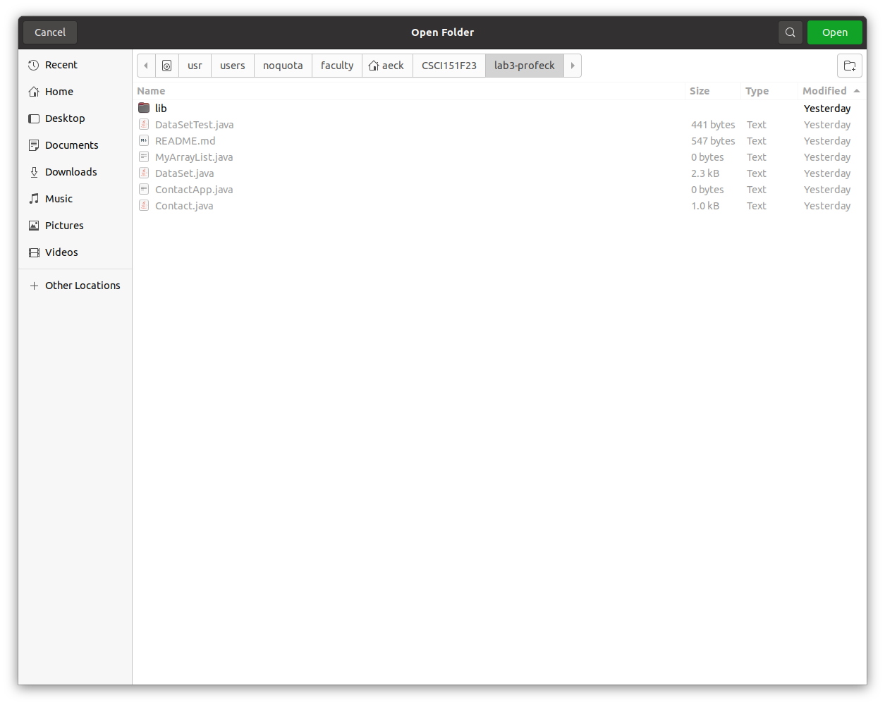Select the README.md file name
Screen dimensions: 885x705
(185, 141)
